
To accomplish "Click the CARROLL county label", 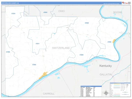I will pos(49,94).
